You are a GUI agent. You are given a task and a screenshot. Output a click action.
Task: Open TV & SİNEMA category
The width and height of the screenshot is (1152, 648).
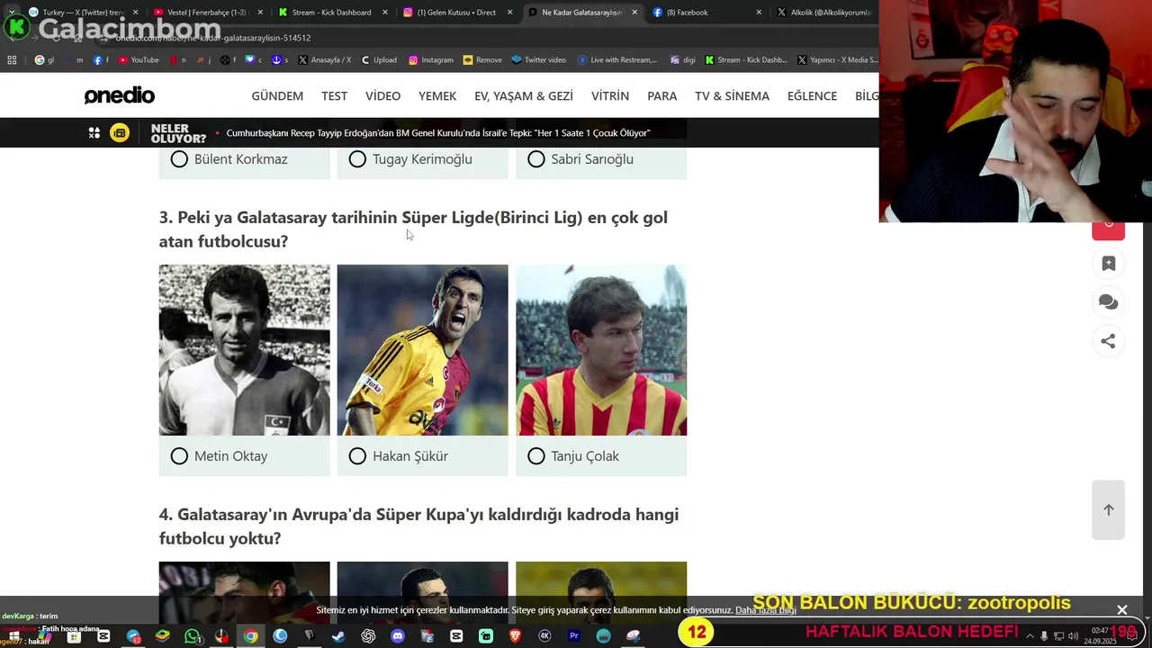(732, 96)
